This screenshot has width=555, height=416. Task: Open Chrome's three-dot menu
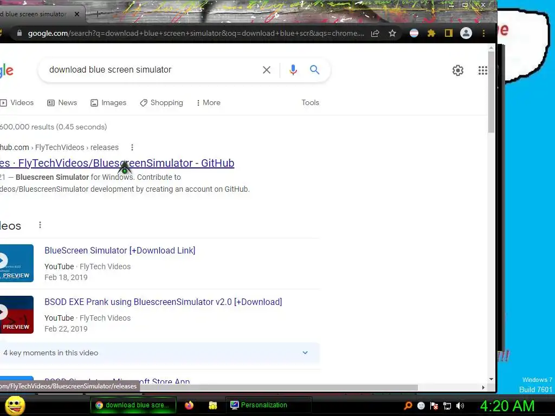click(x=483, y=33)
